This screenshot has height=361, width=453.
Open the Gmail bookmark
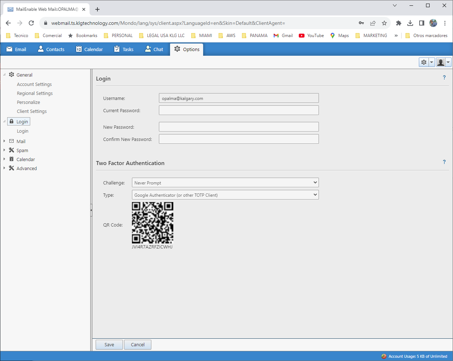[x=283, y=36]
